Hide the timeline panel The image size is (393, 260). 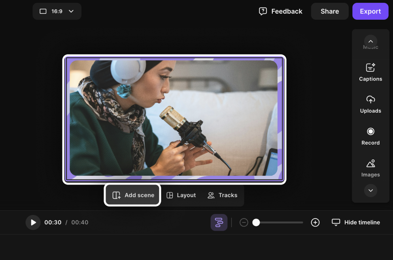point(356,222)
